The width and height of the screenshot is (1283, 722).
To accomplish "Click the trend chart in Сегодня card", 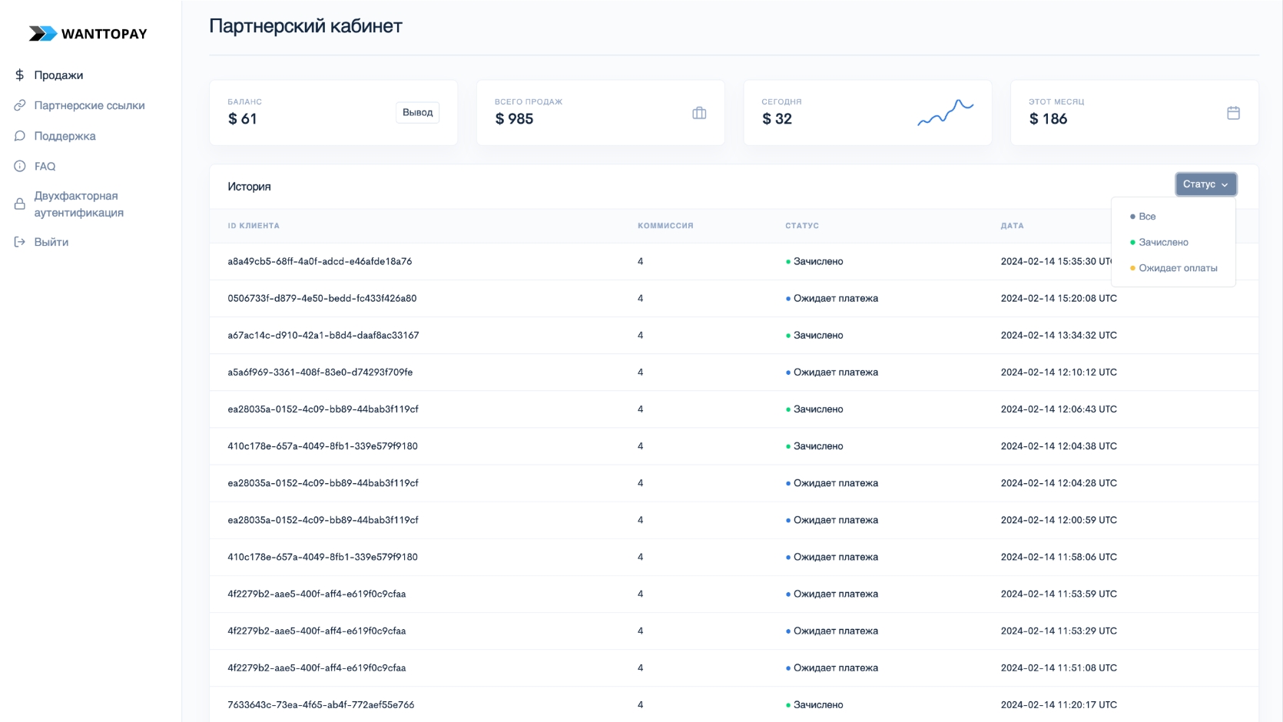I will [945, 113].
